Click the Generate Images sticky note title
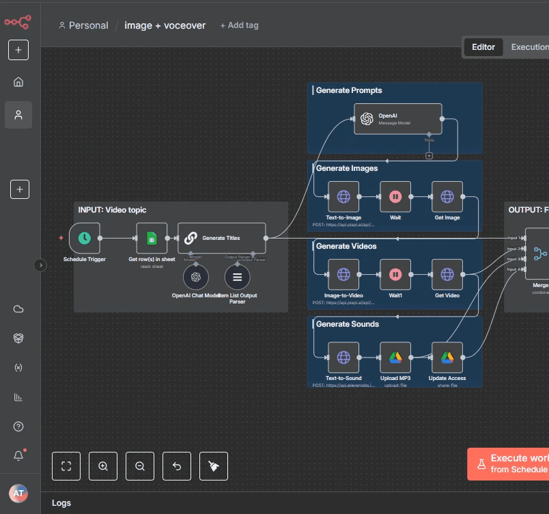 [347, 168]
